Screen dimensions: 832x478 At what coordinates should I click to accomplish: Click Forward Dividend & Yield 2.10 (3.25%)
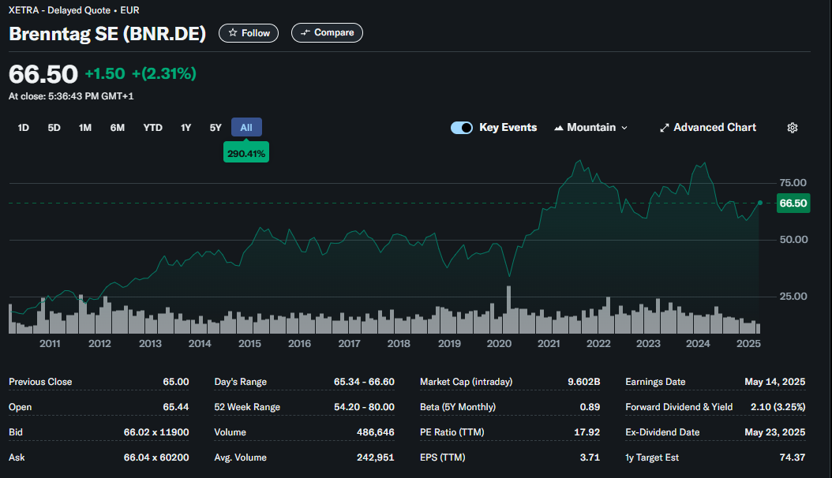click(778, 407)
